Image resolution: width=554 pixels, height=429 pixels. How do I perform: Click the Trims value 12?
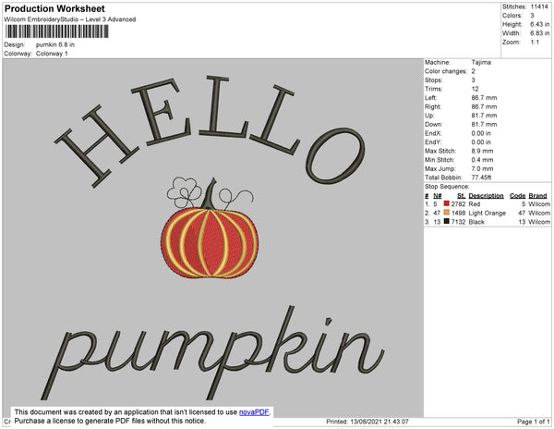click(475, 89)
